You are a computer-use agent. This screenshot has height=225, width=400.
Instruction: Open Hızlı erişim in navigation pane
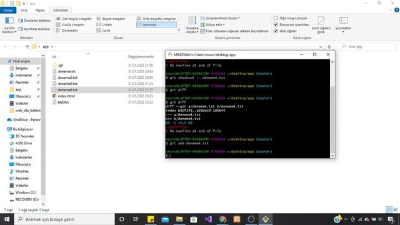click(21, 61)
